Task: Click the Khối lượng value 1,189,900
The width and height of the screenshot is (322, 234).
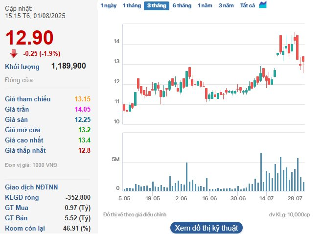Action: point(69,66)
